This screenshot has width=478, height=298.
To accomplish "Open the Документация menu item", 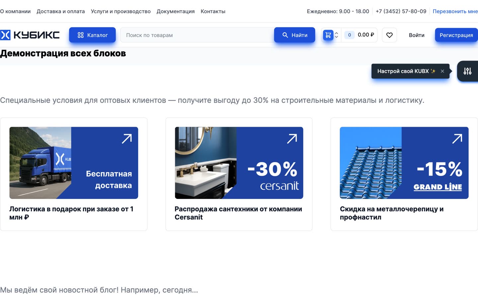I will coord(176,11).
